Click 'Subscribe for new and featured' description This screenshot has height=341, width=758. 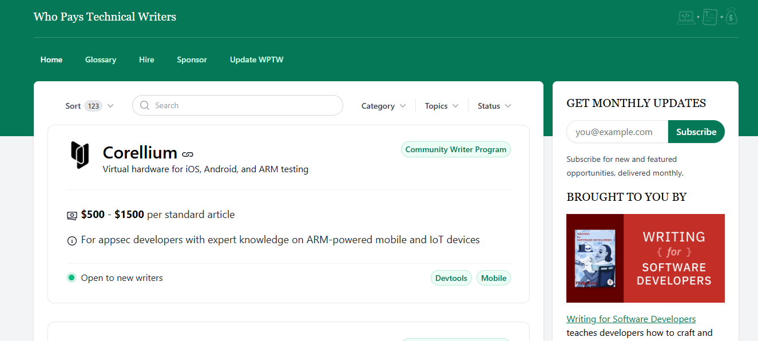tap(625, 166)
